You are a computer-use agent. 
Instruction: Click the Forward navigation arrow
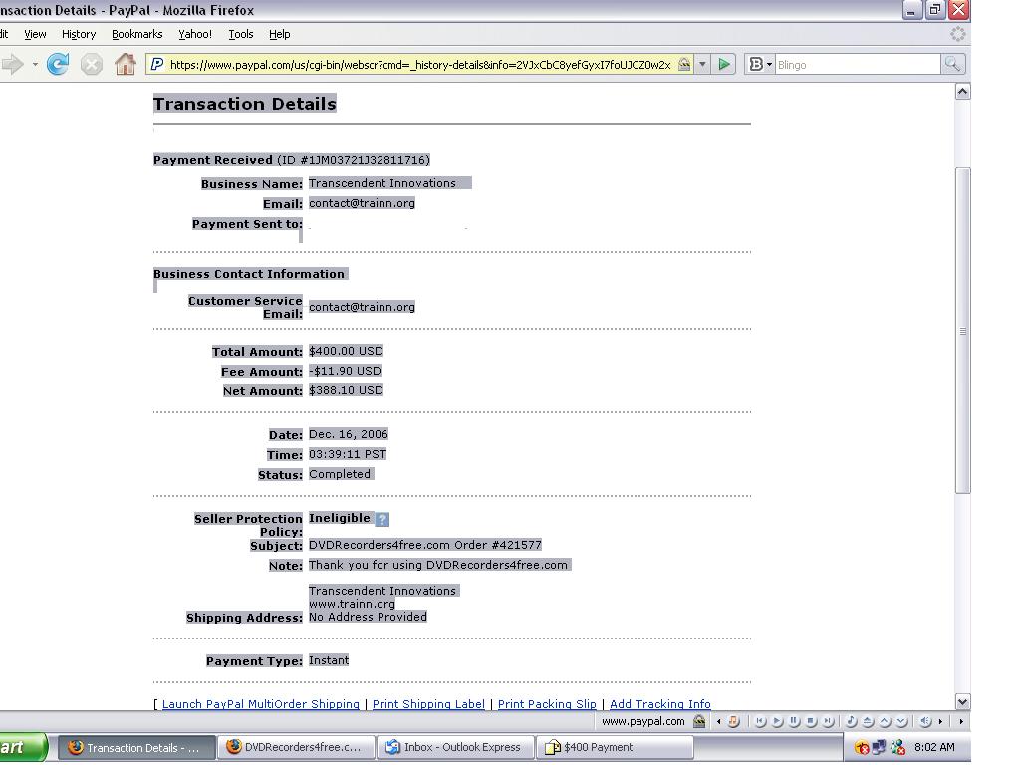click(x=12, y=64)
